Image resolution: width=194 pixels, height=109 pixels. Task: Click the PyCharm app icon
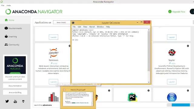point(132,97)
